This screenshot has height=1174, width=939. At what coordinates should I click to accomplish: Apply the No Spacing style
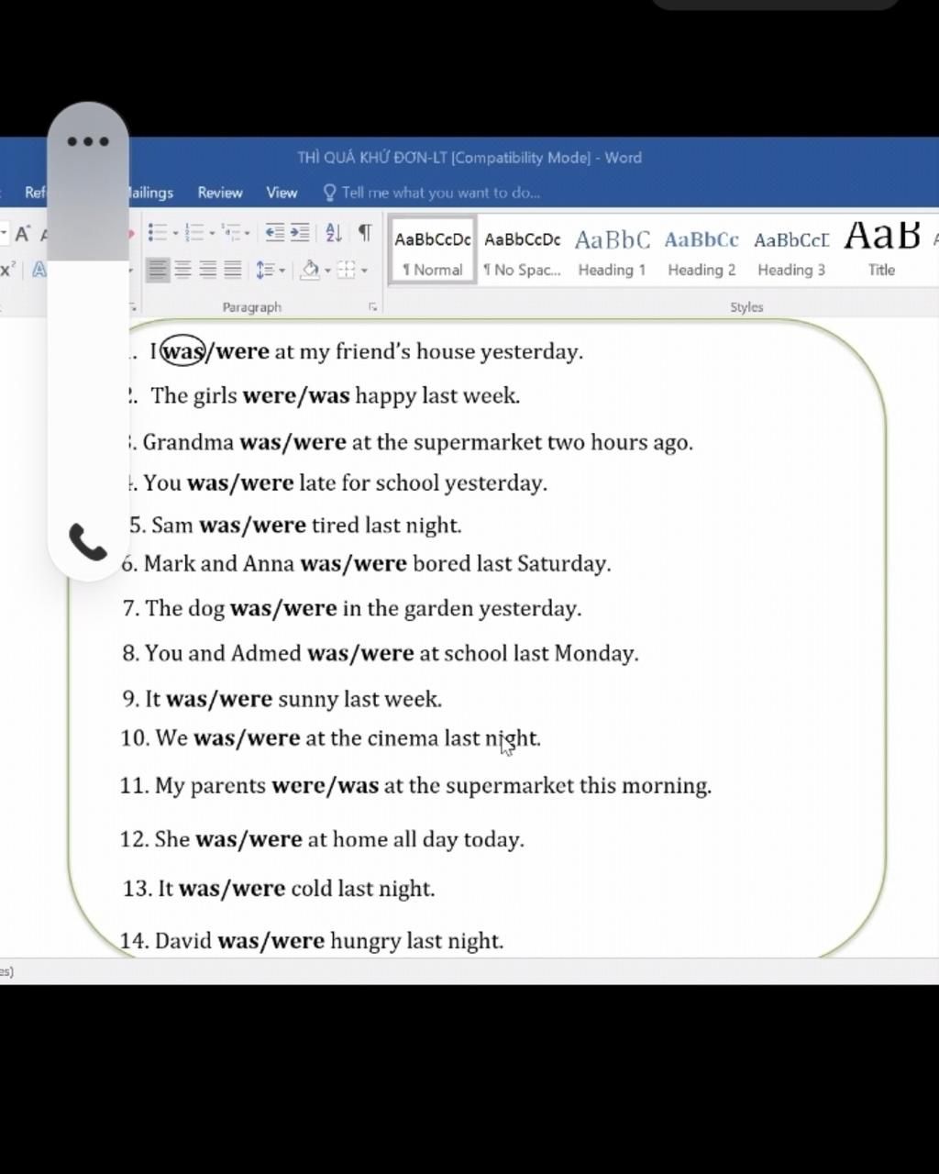[523, 250]
